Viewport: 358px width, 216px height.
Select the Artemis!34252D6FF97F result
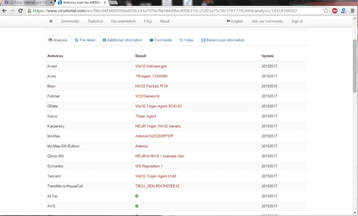coord(154,136)
